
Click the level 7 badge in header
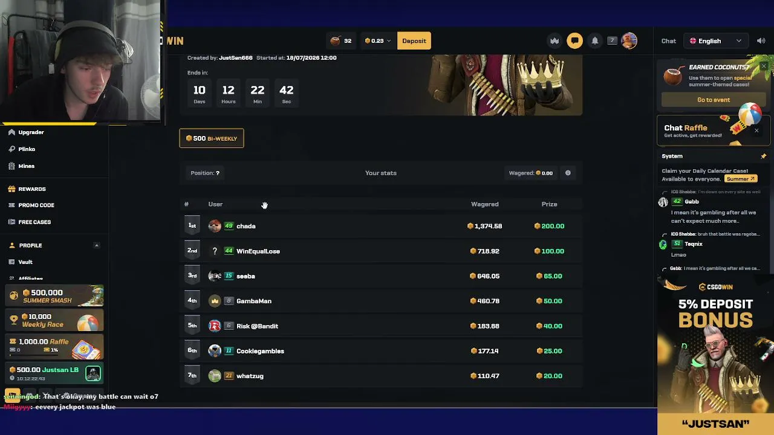612,40
